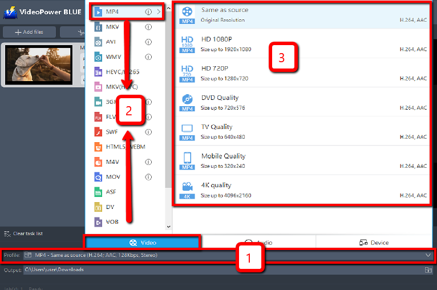Switch to the Audio tab
Viewport: 437px width, 290px height.
click(258, 243)
